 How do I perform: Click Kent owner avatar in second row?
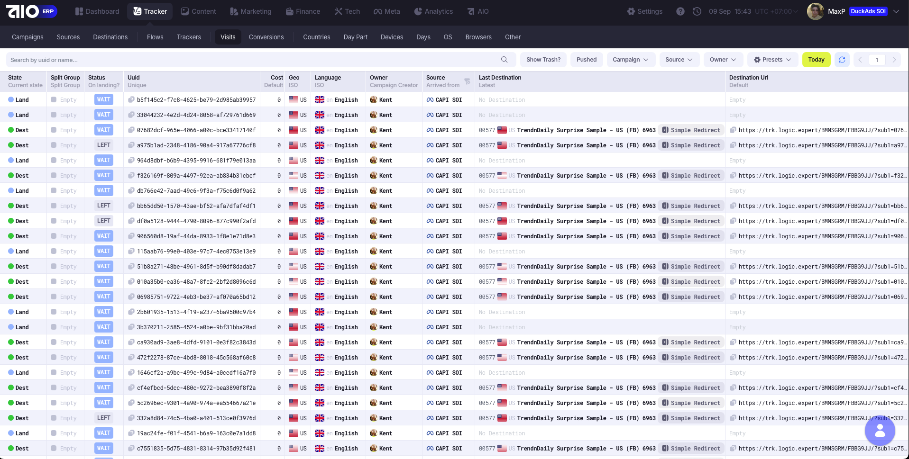coord(374,115)
